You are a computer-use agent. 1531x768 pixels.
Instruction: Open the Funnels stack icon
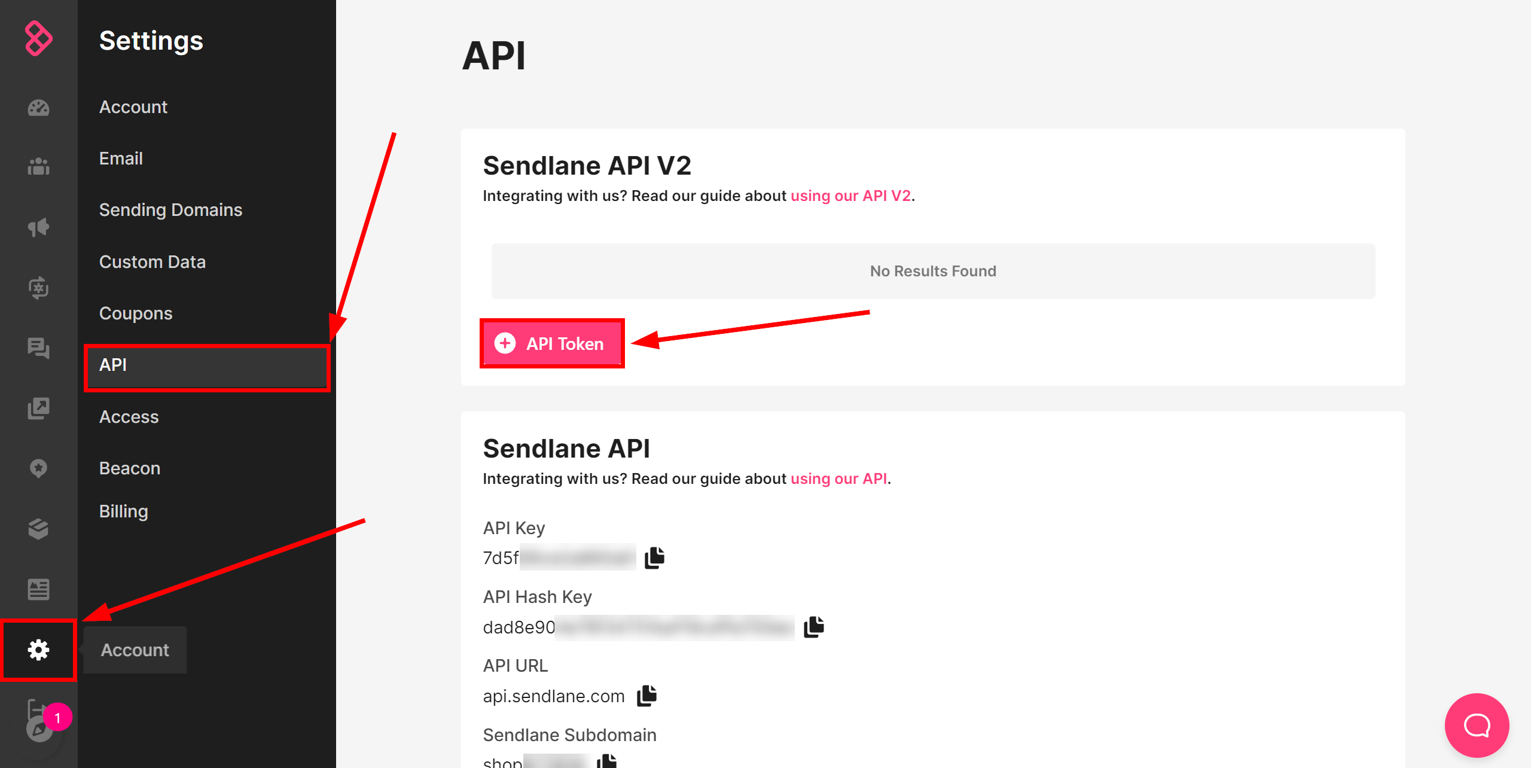[x=38, y=529]
